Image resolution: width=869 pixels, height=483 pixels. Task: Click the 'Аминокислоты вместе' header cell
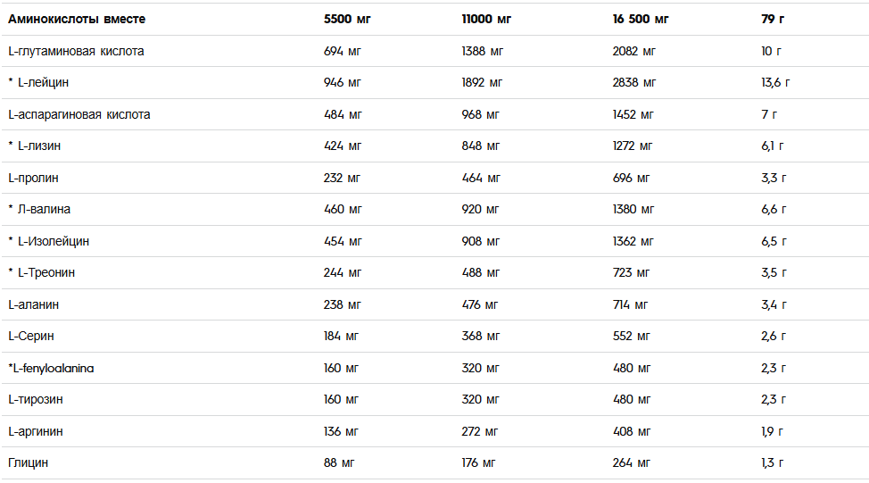[x=77, y=19]
